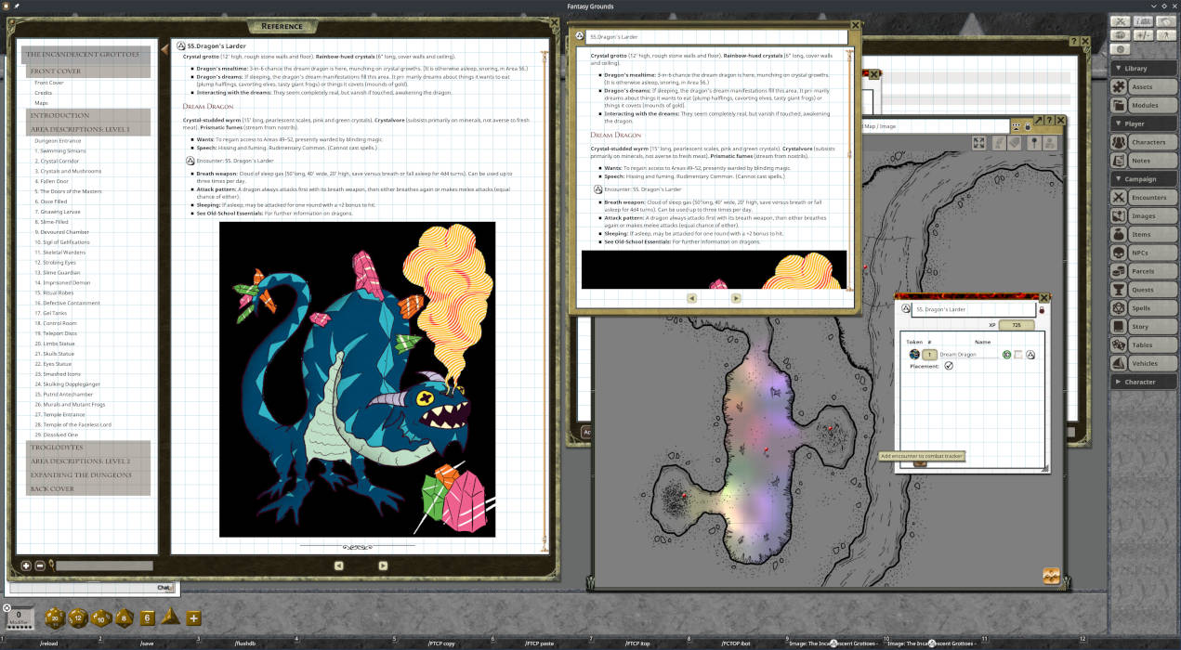
Task: Open the NPCs sidebar button
Action: tap(1143, 253)
